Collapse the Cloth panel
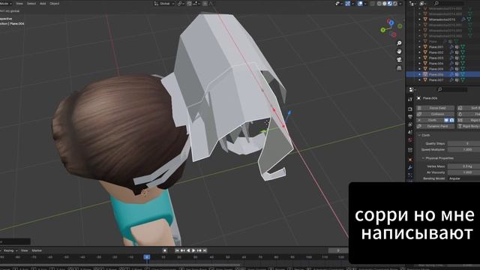 424,135
